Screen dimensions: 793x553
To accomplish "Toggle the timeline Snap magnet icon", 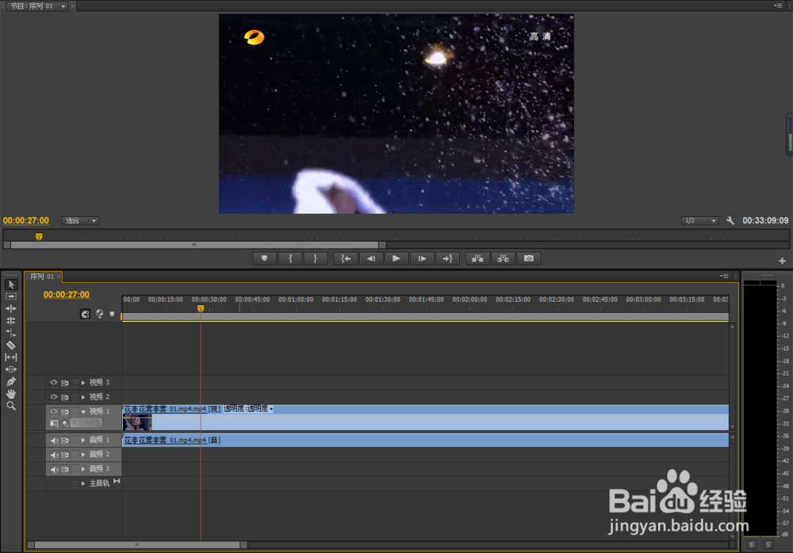I will (85, 314).
